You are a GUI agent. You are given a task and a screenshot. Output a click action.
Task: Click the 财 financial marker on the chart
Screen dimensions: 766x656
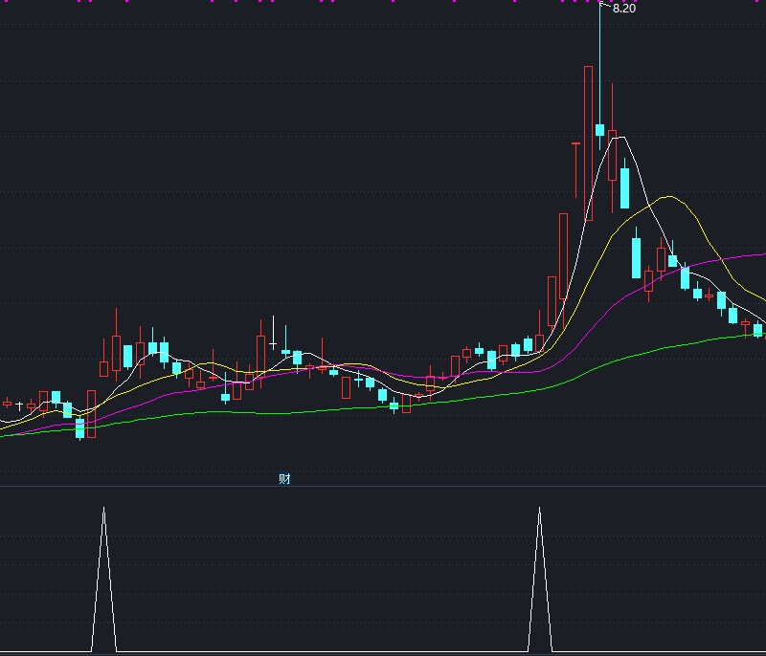click(284, 478)
